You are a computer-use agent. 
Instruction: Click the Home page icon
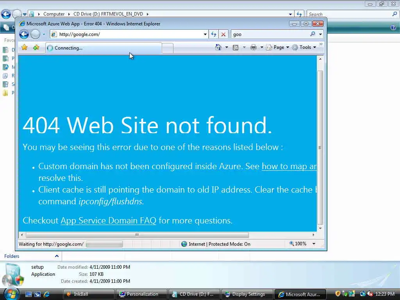pyautogui.click(x=218, y=47)
